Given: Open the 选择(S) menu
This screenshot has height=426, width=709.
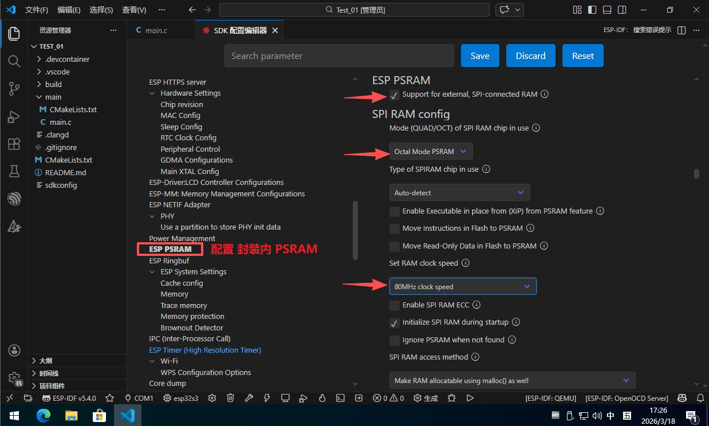Looking at the screenshot, I should tap(101, 10).
